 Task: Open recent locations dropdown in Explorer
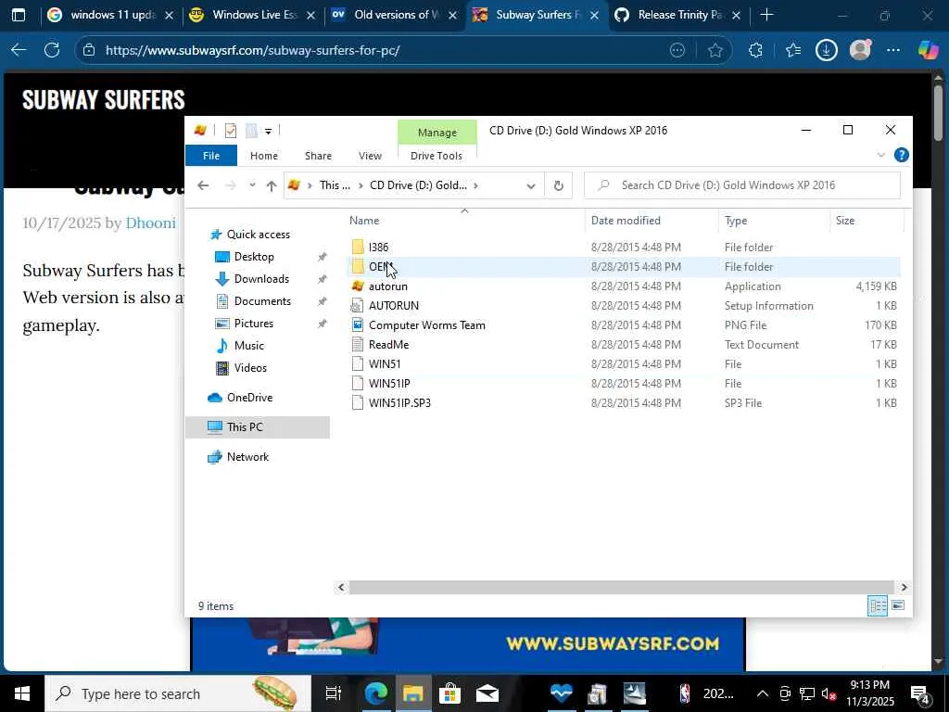pyautogui.click(x=252, y=185)
